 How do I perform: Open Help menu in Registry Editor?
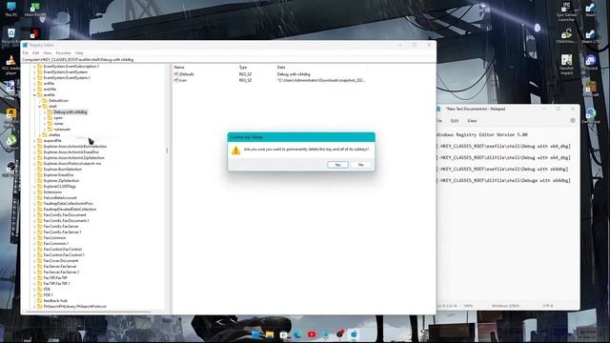pos(79,53)
